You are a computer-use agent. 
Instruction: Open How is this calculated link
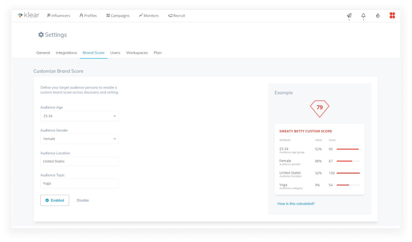pos(296,204)
